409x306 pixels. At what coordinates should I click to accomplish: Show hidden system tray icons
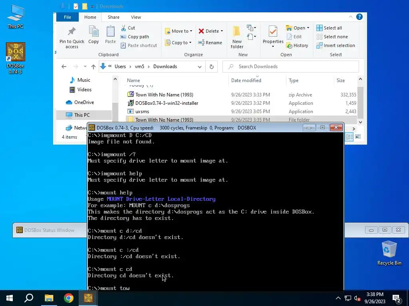(x=338, y=298)
